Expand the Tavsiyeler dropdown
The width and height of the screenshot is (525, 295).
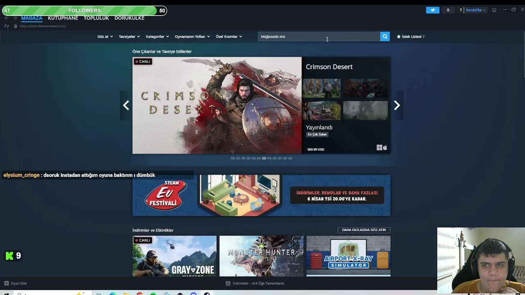click(x=129, y=36)
